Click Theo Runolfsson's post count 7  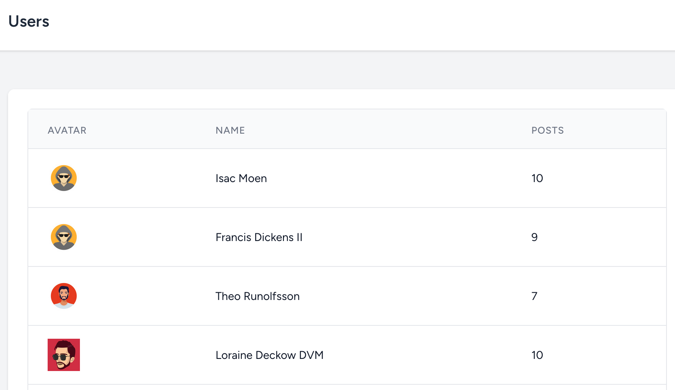(x=535, y=296)
